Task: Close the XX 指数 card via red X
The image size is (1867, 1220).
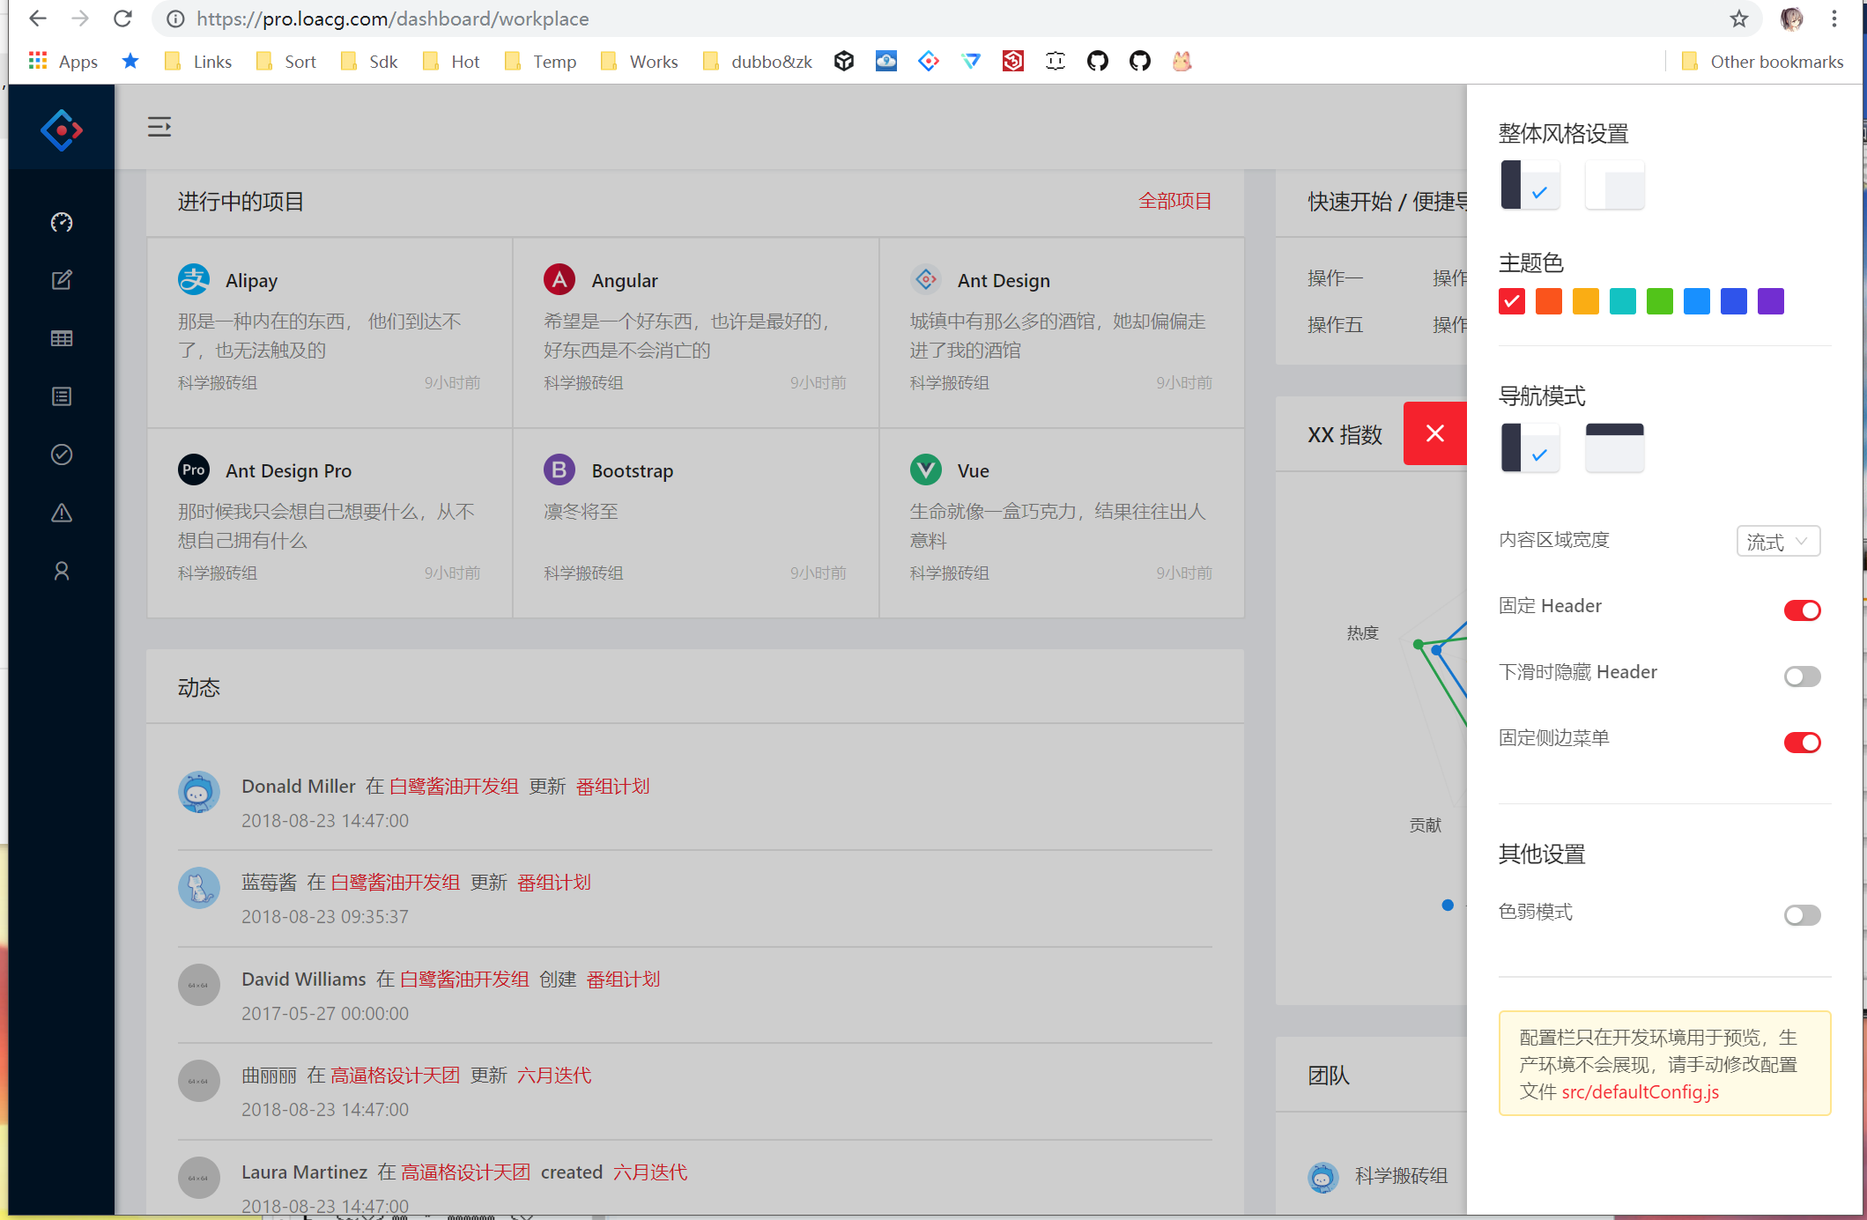Action: (x=1434, y=433)
